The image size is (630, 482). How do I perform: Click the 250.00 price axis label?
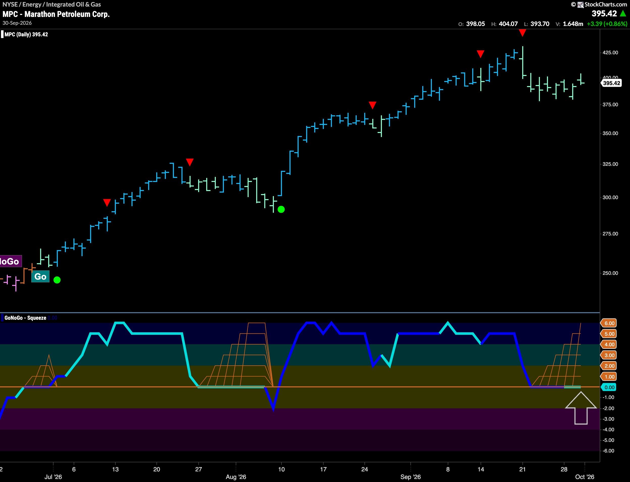click(x=610, y=273)
